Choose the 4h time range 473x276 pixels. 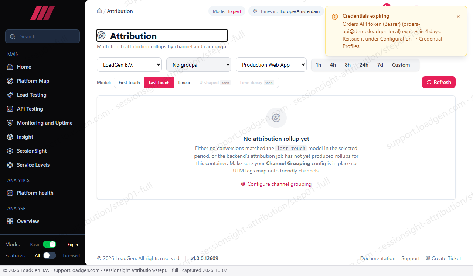(x=333, y=65)
